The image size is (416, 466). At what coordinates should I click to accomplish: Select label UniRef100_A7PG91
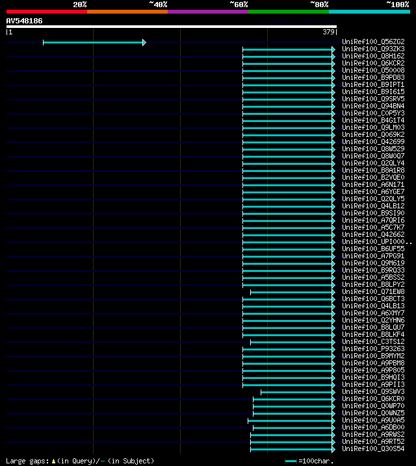[373, 256]
